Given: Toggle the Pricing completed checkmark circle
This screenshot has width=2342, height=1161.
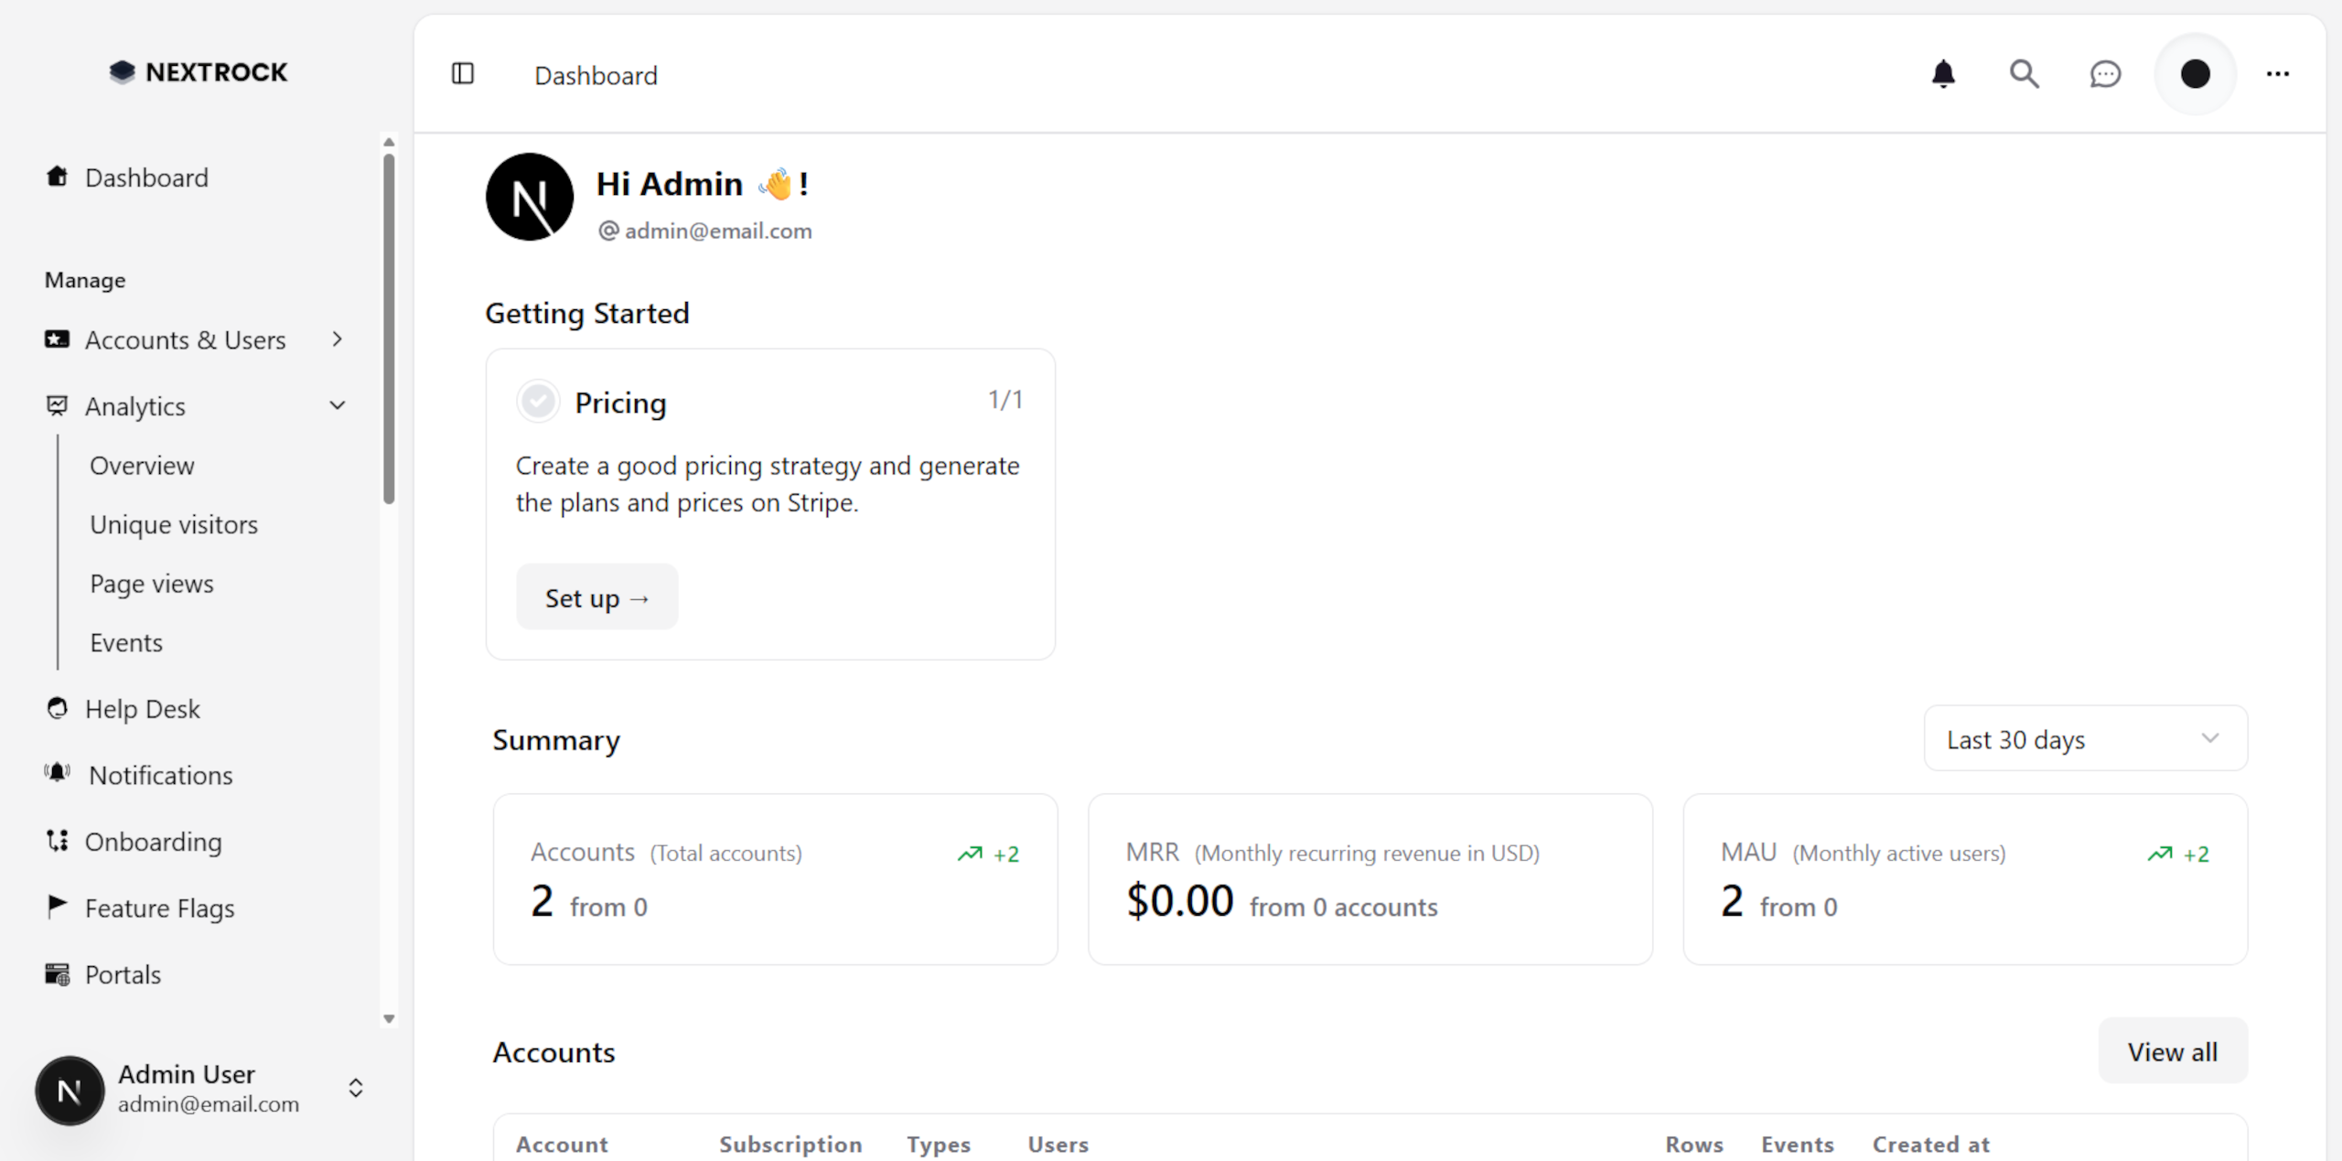Looking at the screenshot, I should (x=538, y=401).
